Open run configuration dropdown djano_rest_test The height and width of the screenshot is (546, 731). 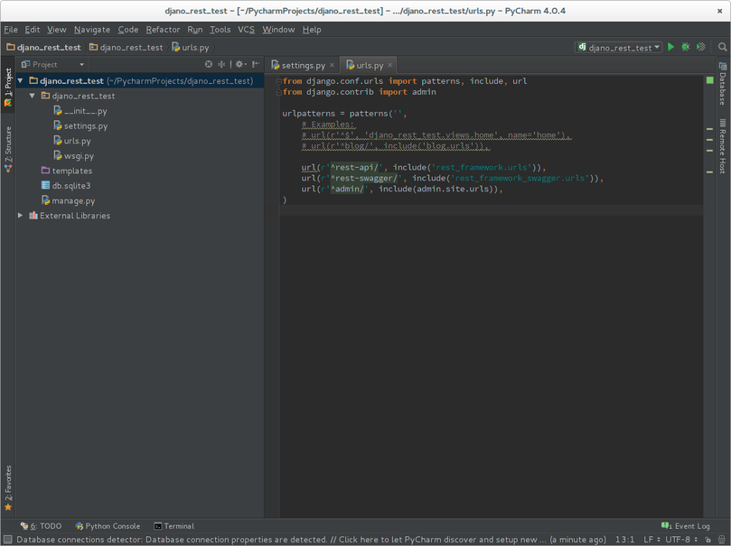[x=618, y=47]
